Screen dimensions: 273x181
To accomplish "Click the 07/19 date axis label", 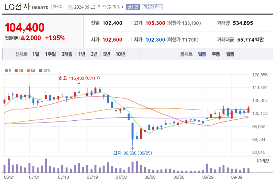I will pos(92,177).
